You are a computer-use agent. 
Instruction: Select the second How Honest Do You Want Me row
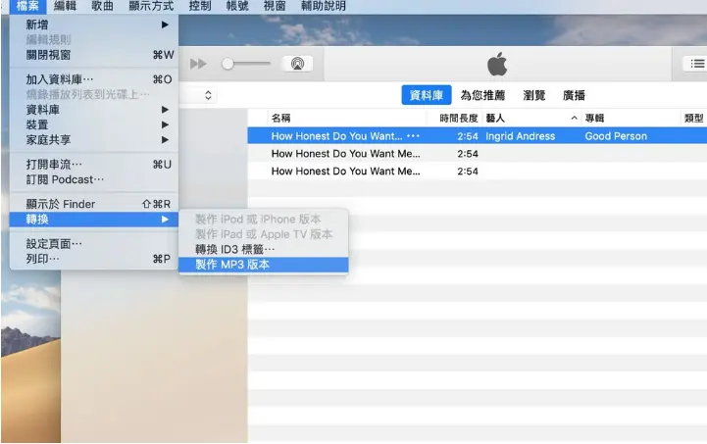coord(477,154)
